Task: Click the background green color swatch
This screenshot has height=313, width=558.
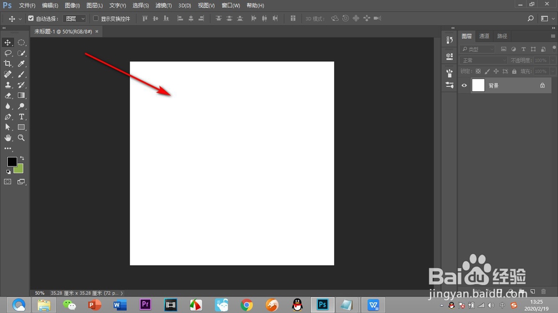Action: click(19, 170)
